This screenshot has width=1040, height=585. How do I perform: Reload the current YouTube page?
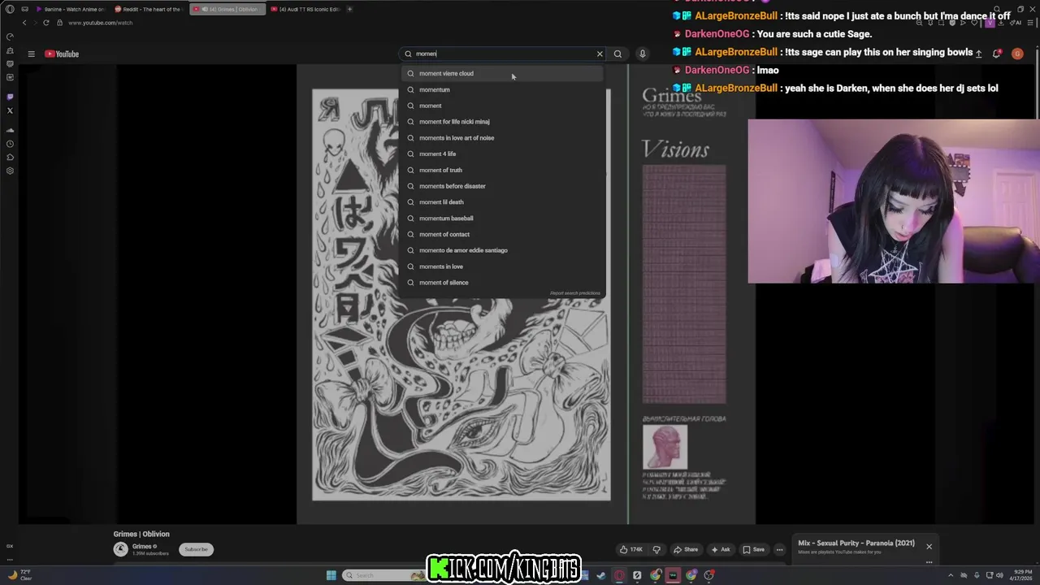point(46,23)
